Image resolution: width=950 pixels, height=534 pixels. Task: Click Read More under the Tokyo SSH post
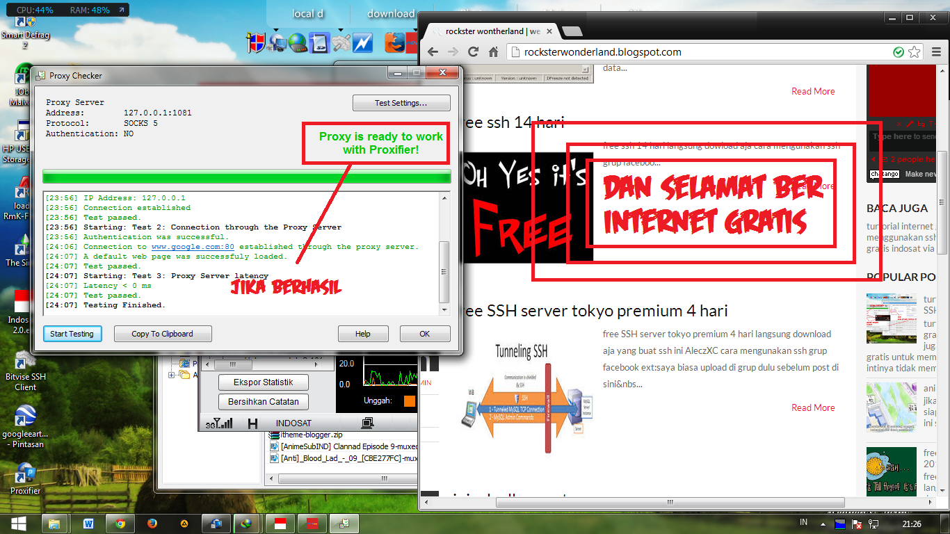(813, 407)
